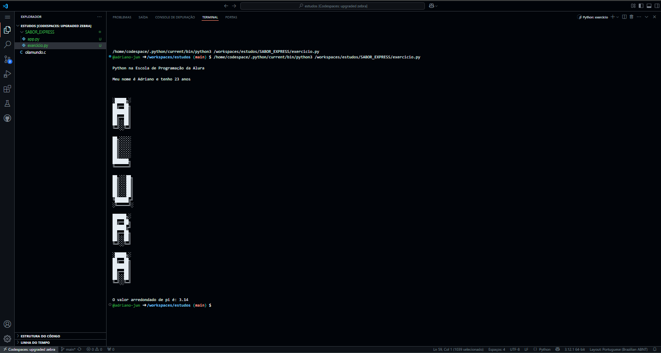
Task: Open Copilot chat icon in title bar
Action: (x=431, y=6)
